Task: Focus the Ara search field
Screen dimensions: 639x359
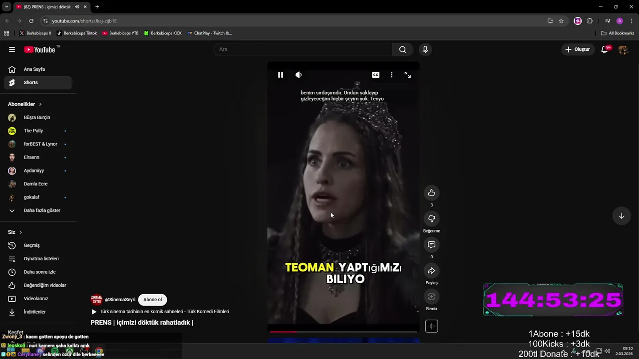Action: 304,49
